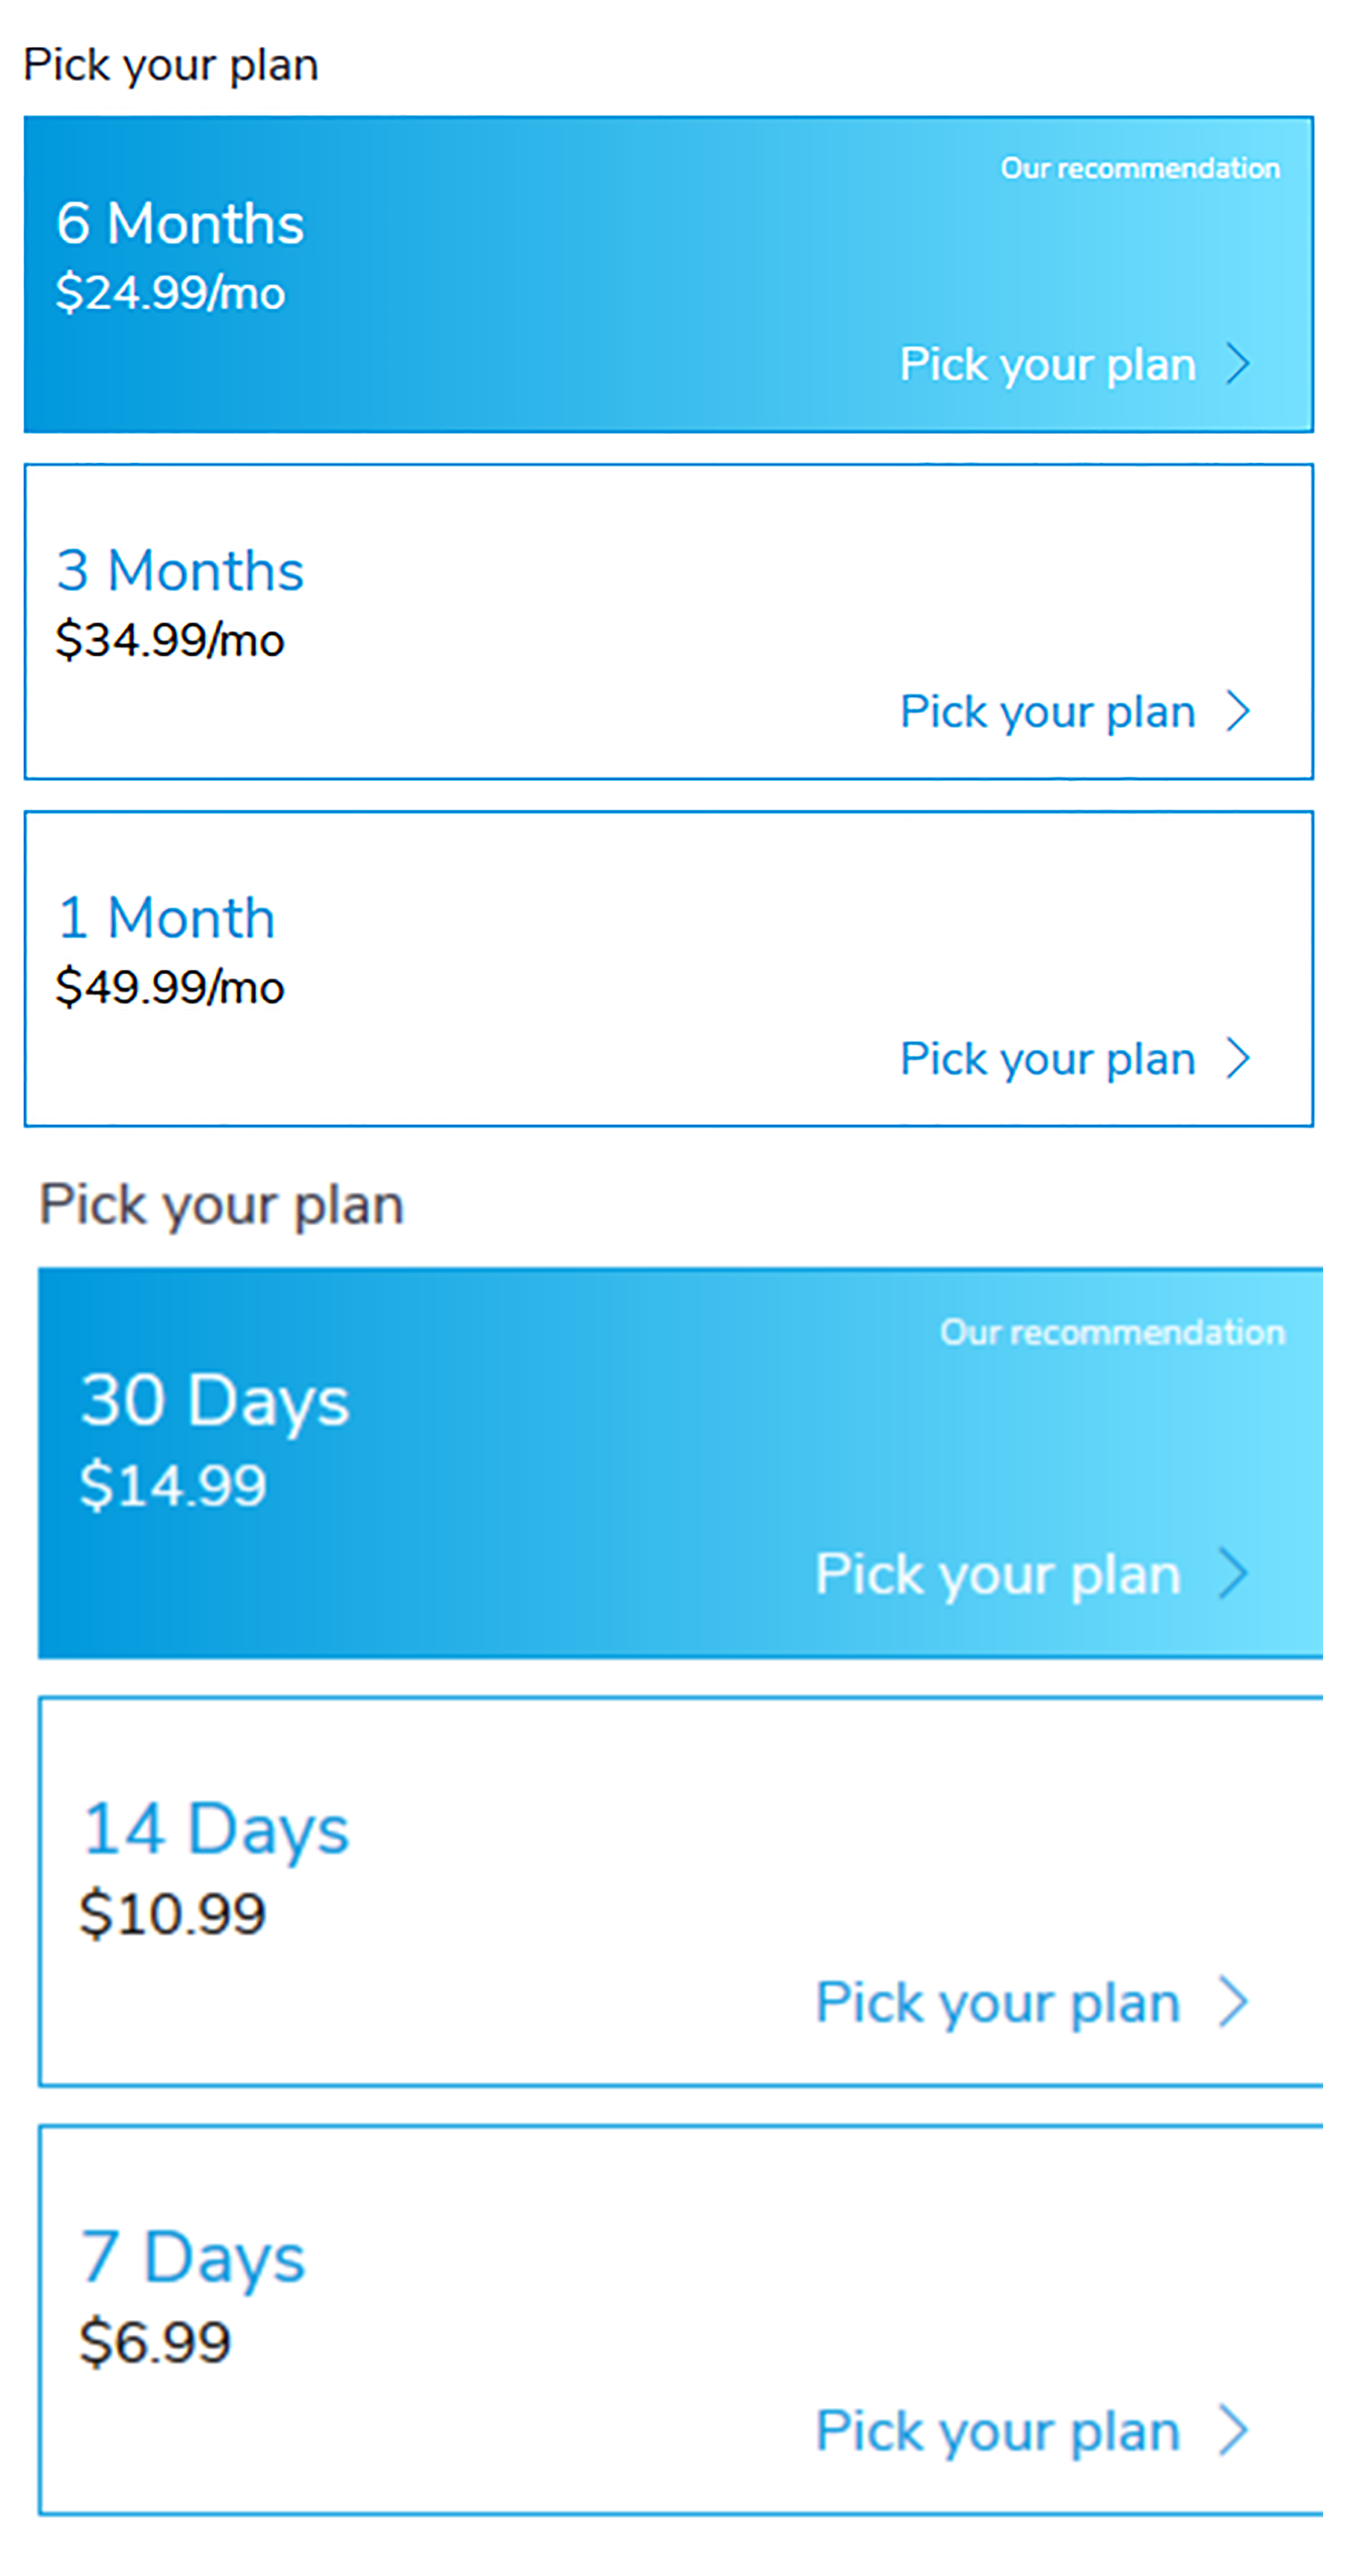Choose the 1 Month plan heading
This screenshot has height=2576, width=1350.
[166, 917]
